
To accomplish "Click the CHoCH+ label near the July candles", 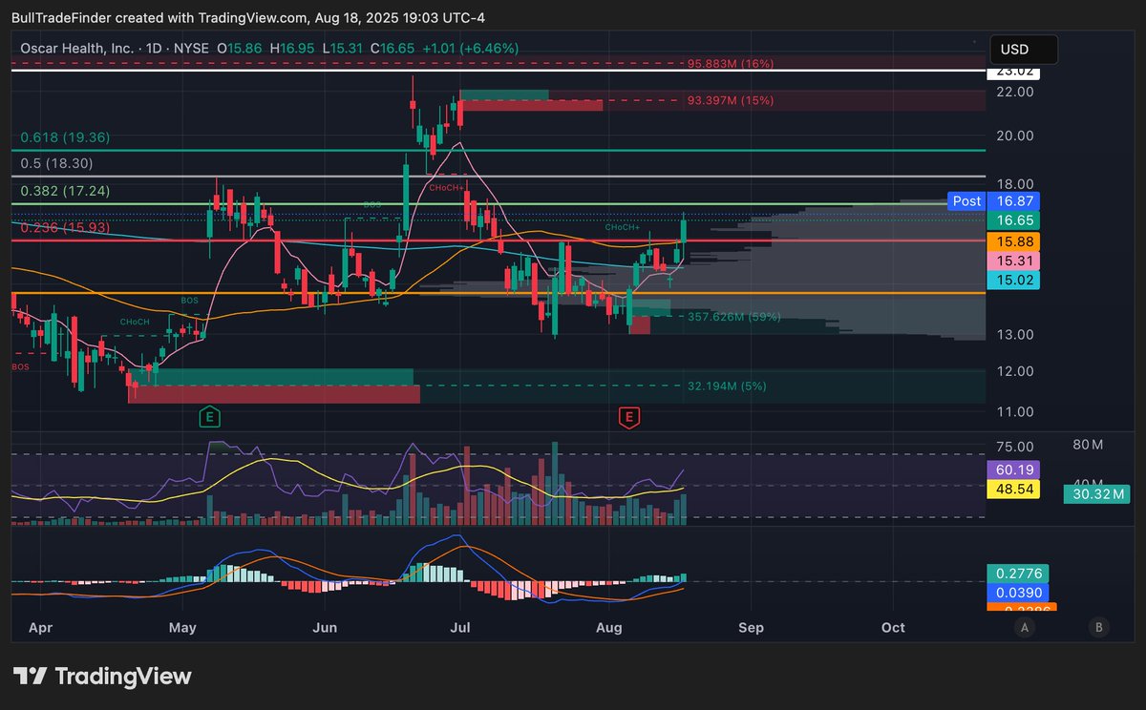I will [447, 188].
